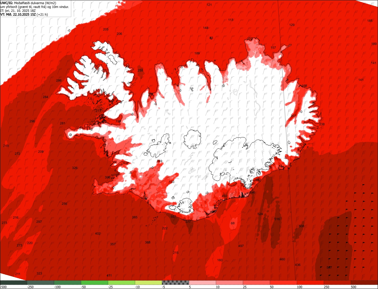Click the map value 524

point(260,214)
